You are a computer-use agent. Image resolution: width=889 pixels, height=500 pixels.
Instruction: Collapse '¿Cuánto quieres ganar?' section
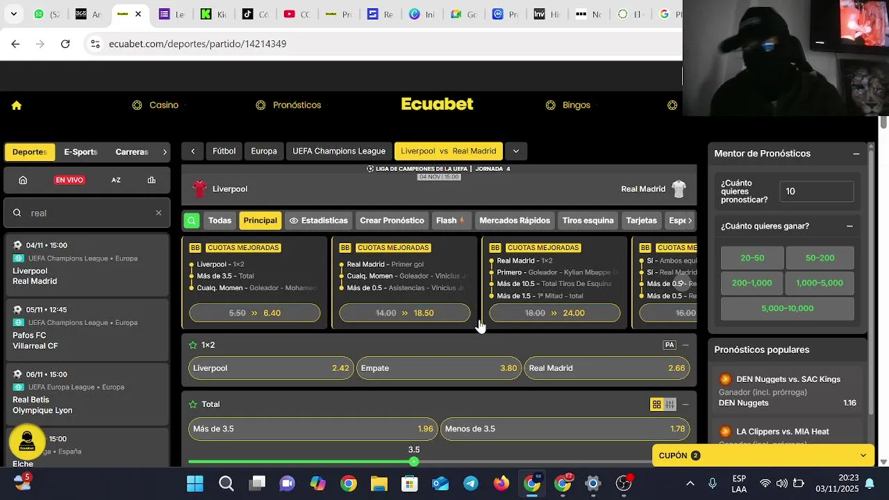point(849,226)
